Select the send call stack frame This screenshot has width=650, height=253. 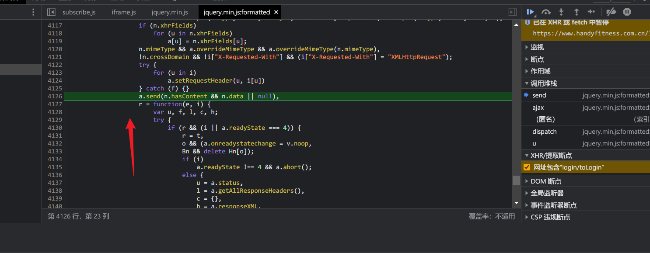click(586, 95)
